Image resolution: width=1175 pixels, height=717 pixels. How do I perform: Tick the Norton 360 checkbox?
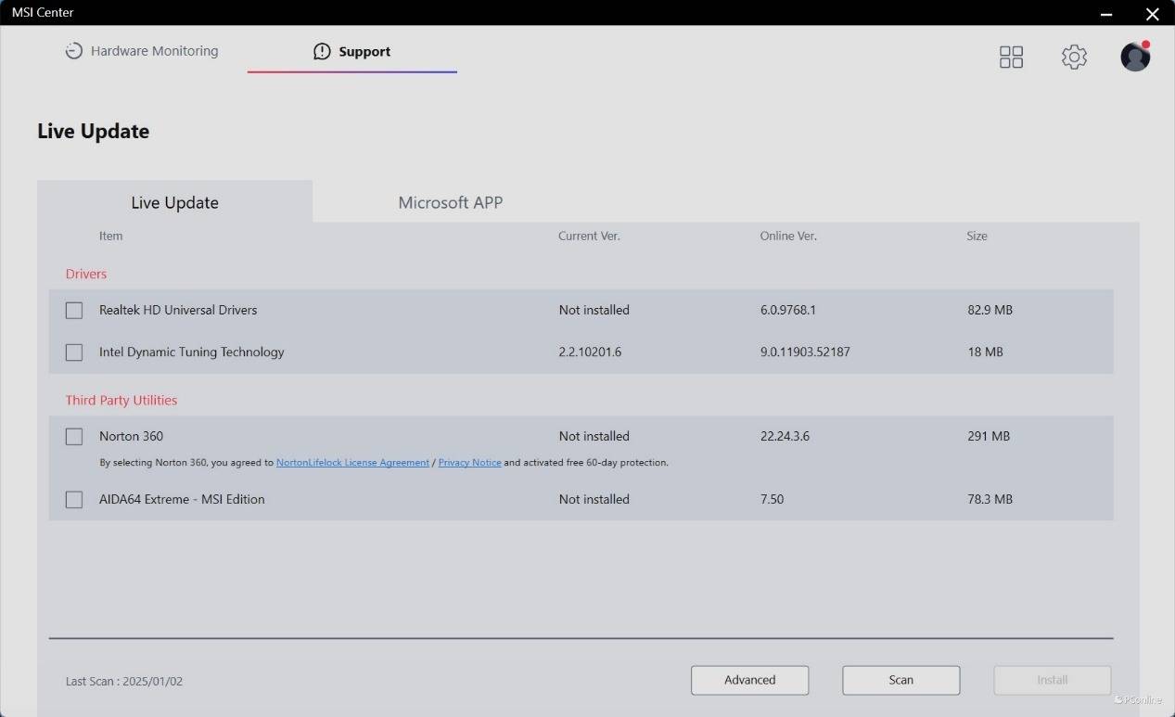74,437
